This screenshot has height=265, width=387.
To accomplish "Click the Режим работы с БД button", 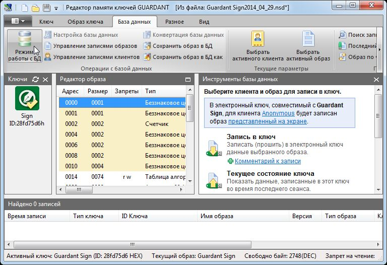I will (x=24, y=46).
